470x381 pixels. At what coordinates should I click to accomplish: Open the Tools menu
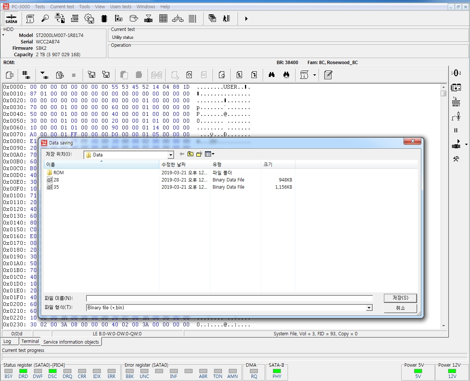tap(84, 7)
